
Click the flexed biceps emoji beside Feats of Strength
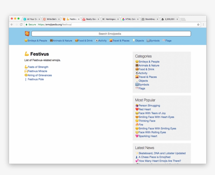coord(26,67)
